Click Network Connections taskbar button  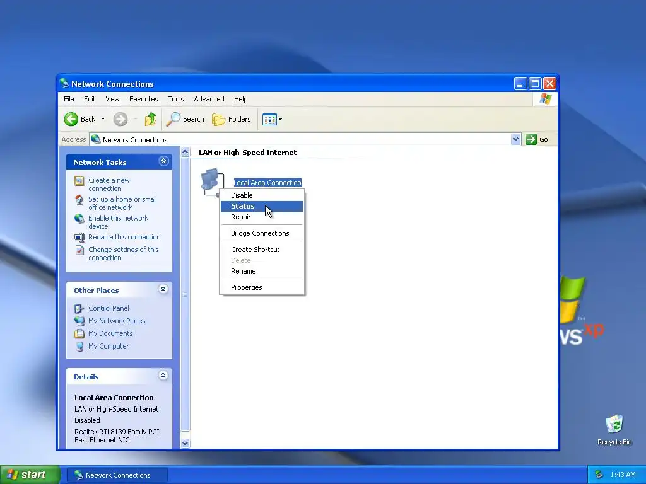click(118, 475)
